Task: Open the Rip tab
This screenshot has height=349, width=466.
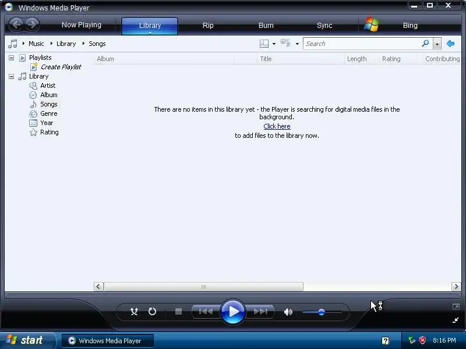Action: point(208,25)
